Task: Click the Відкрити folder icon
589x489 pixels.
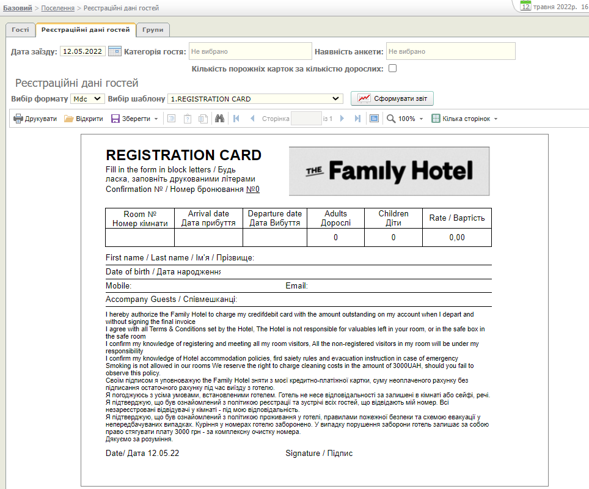Action: [x=69, y=119]
